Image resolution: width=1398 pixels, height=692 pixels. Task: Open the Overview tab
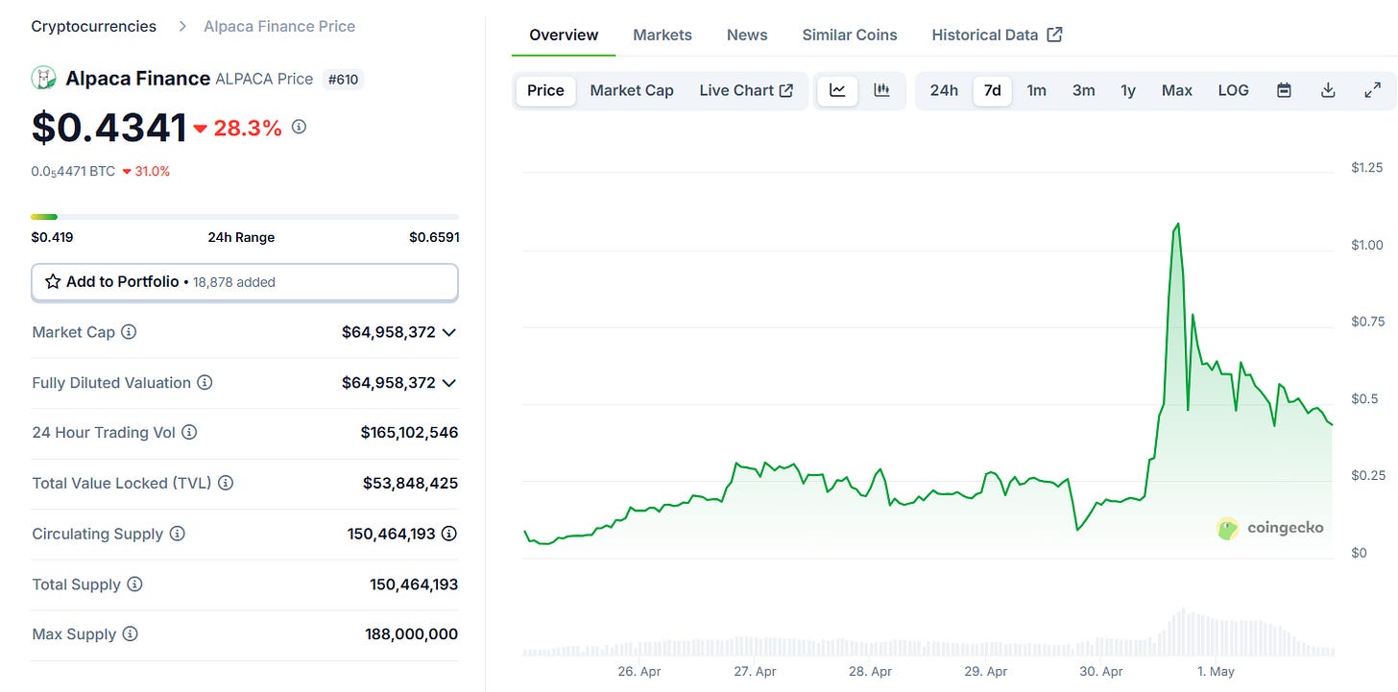[x=564, y=35]
